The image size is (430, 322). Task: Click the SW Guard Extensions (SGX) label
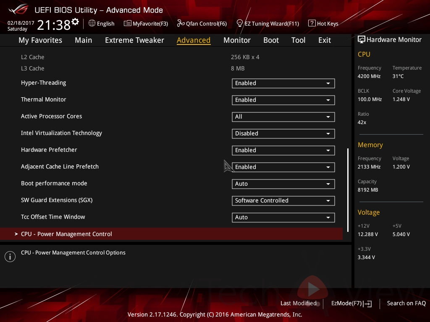click(57, 200)
